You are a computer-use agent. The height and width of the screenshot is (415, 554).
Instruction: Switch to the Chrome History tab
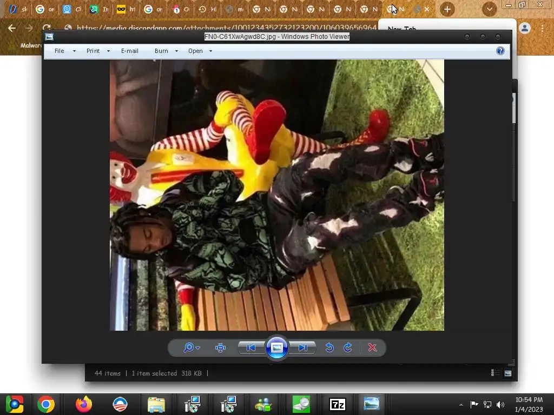click(207, 9)
